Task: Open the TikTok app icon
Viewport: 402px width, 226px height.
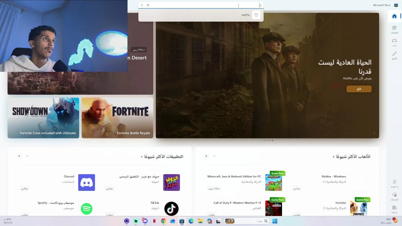Action: (171, 209)
